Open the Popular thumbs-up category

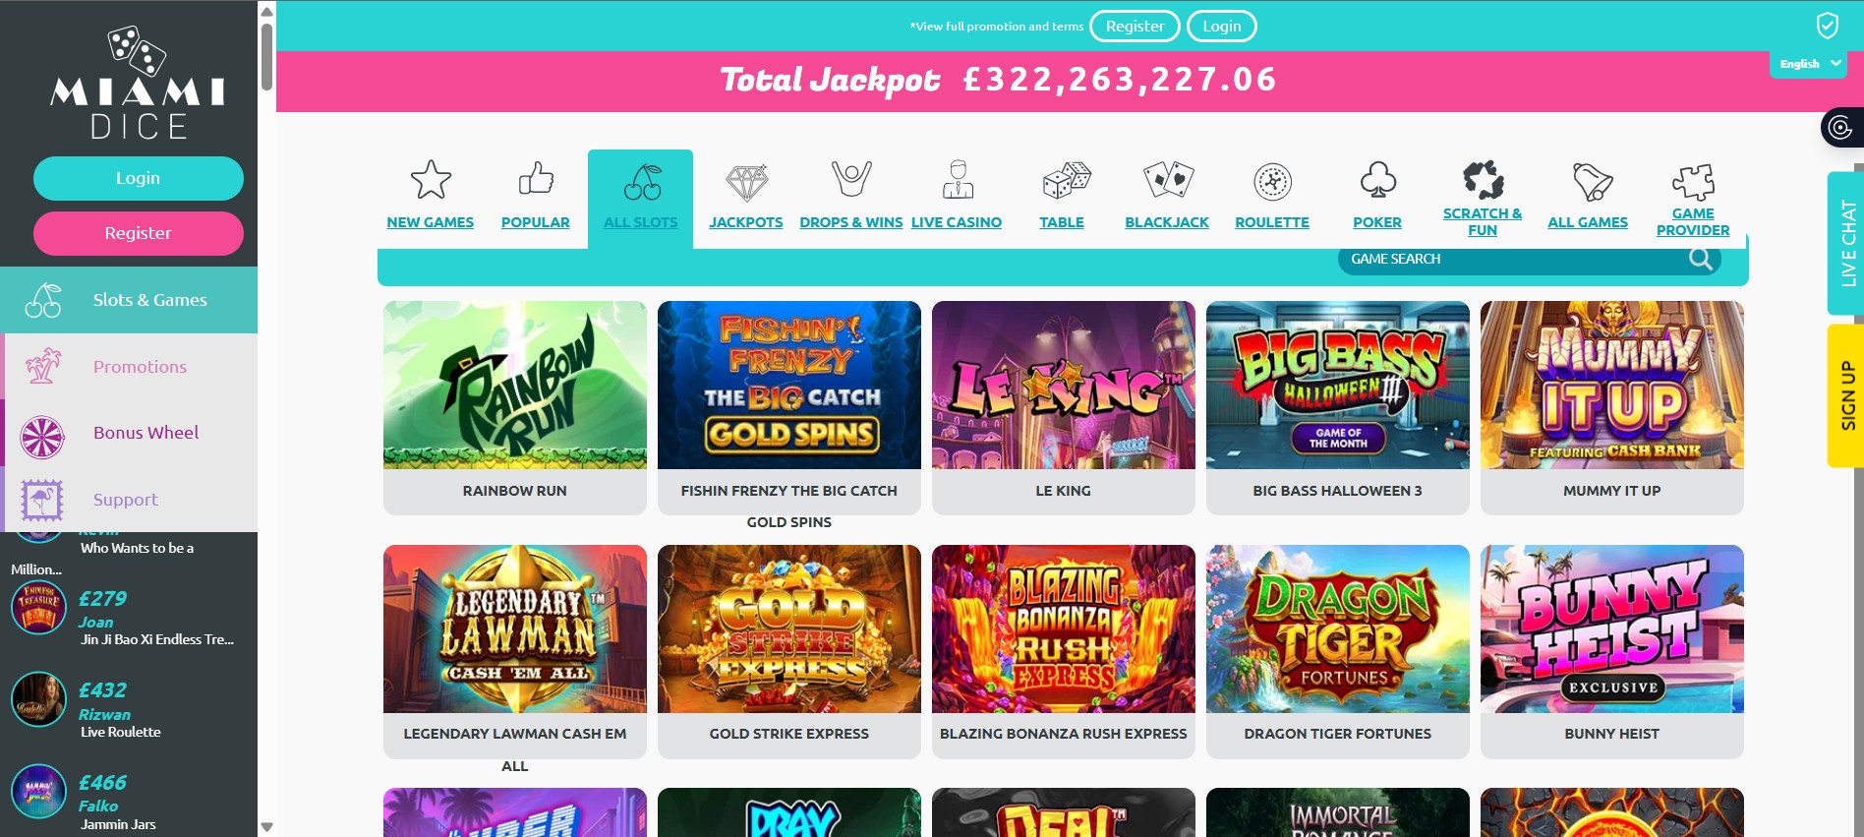[x=536, y=179]
